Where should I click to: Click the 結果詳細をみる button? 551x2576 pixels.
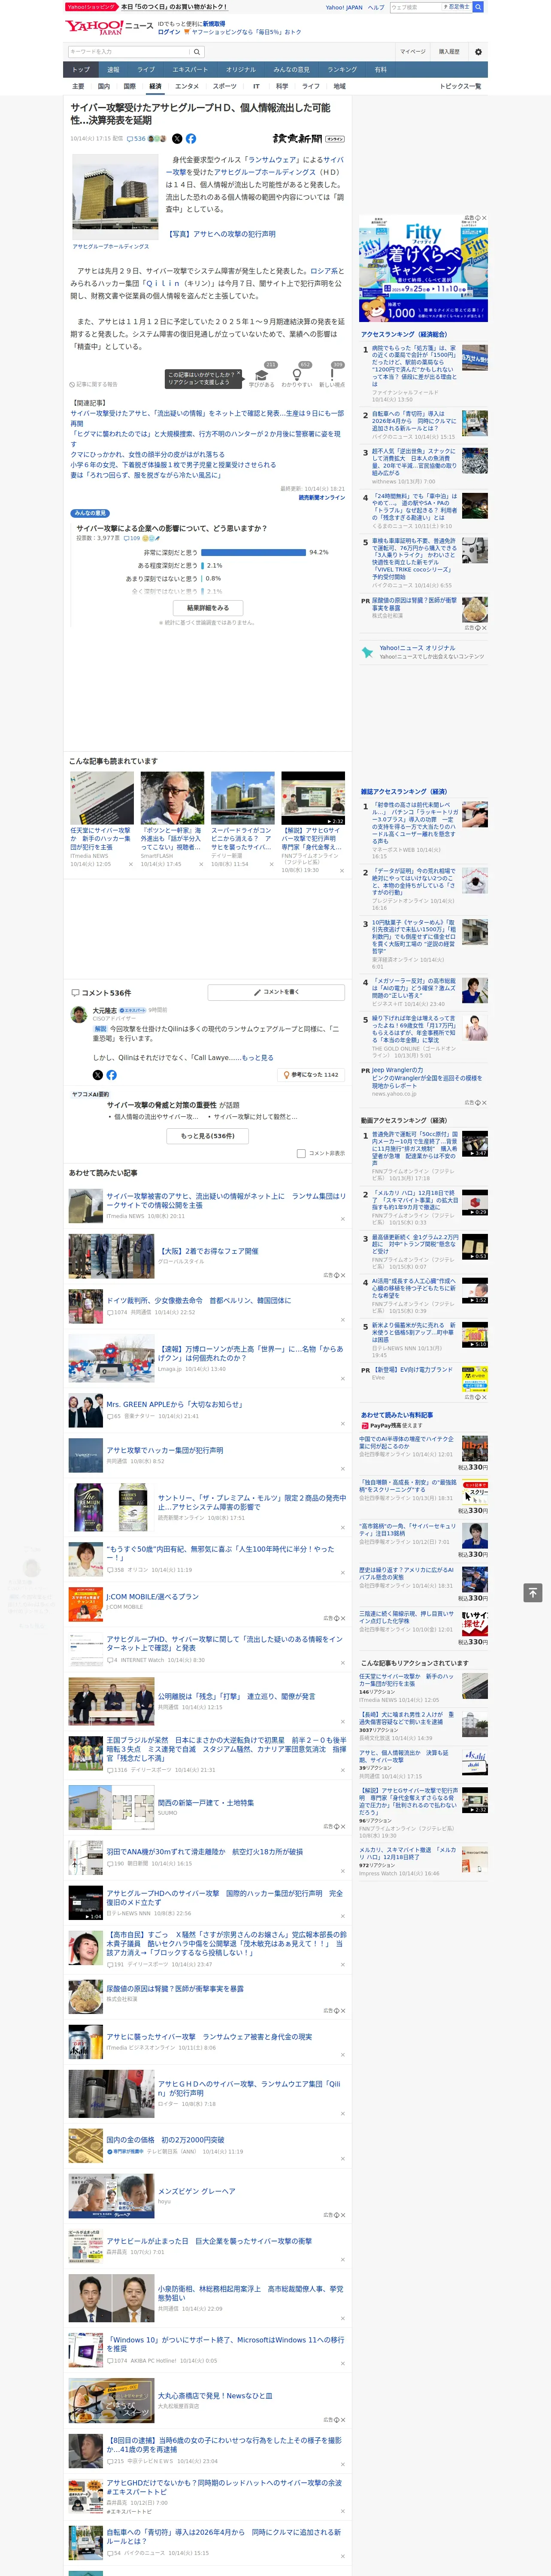(x=208, y=607)
